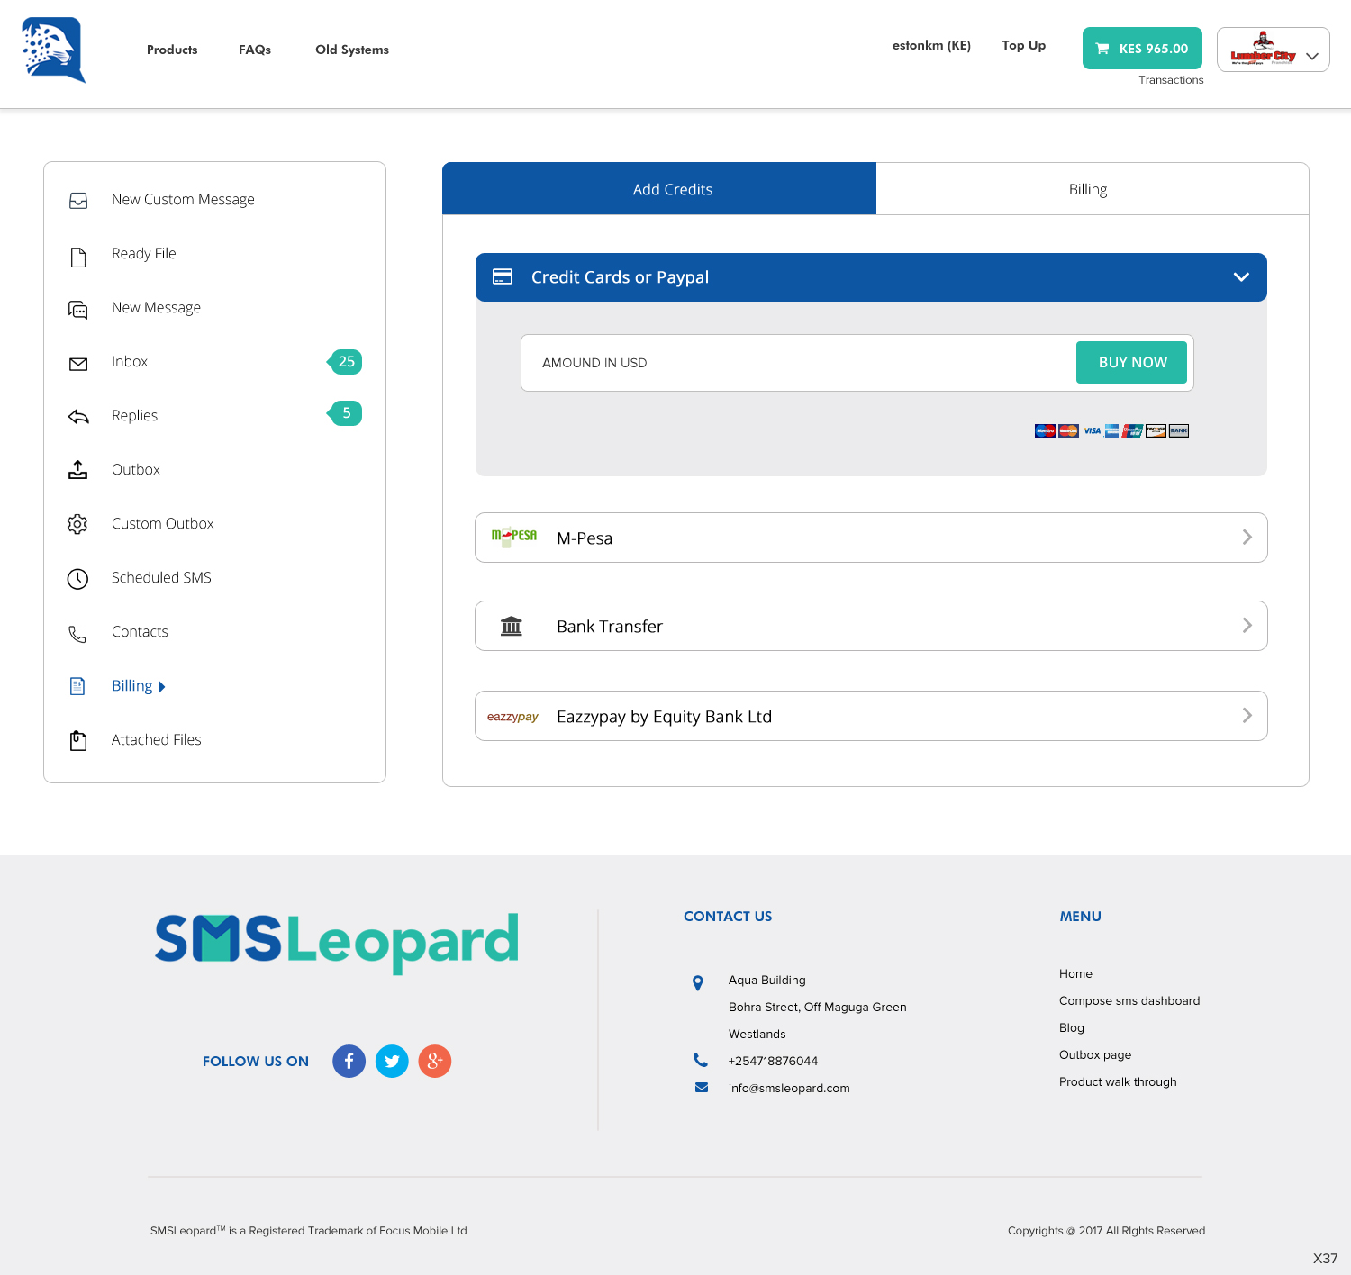The image size is (1351, 1275).
Task: Click the eazzypay logo
Action: pos(512,717)
